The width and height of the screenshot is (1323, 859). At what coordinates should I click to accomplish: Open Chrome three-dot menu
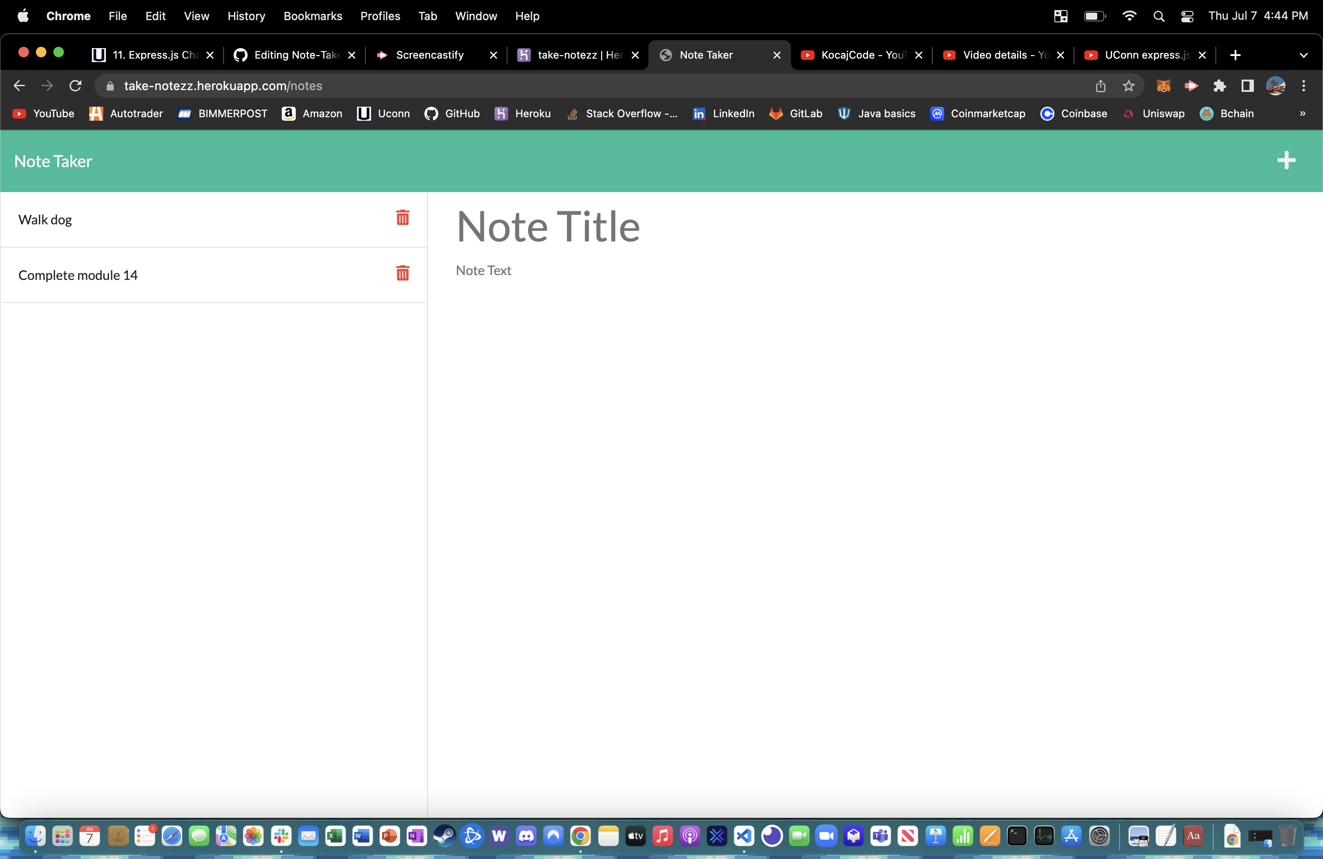click(1304, 86)
